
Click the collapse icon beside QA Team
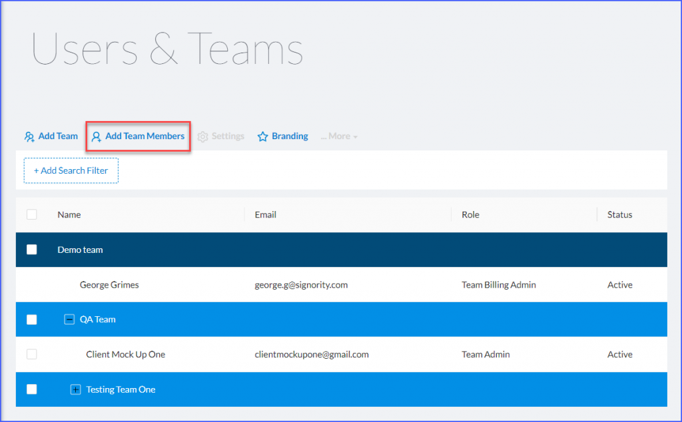(69, 319)
